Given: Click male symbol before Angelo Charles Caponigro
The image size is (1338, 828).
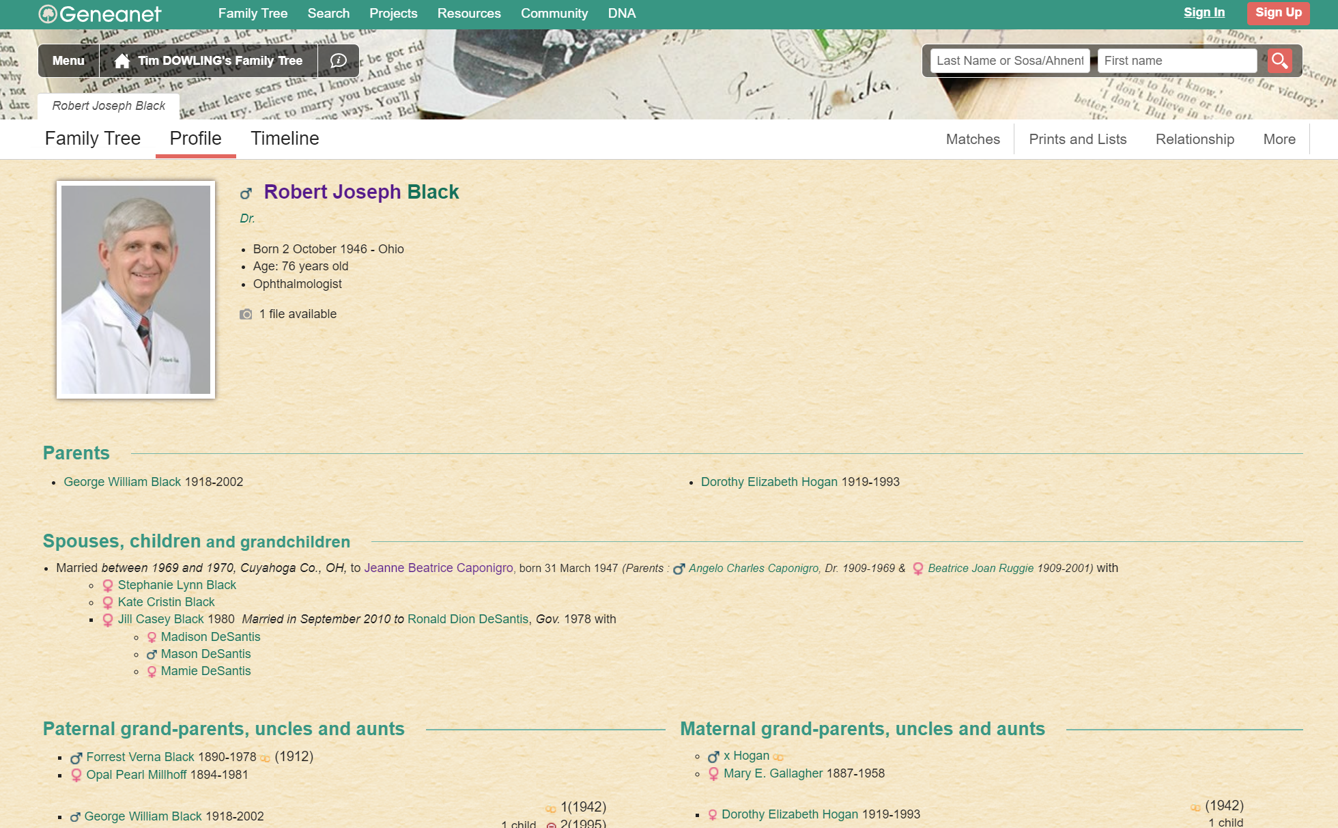Looking at the screenshot, I should [679, 569].
